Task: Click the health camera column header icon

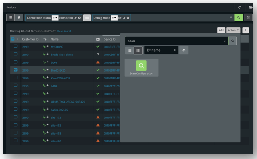Action: pos(98,39)
